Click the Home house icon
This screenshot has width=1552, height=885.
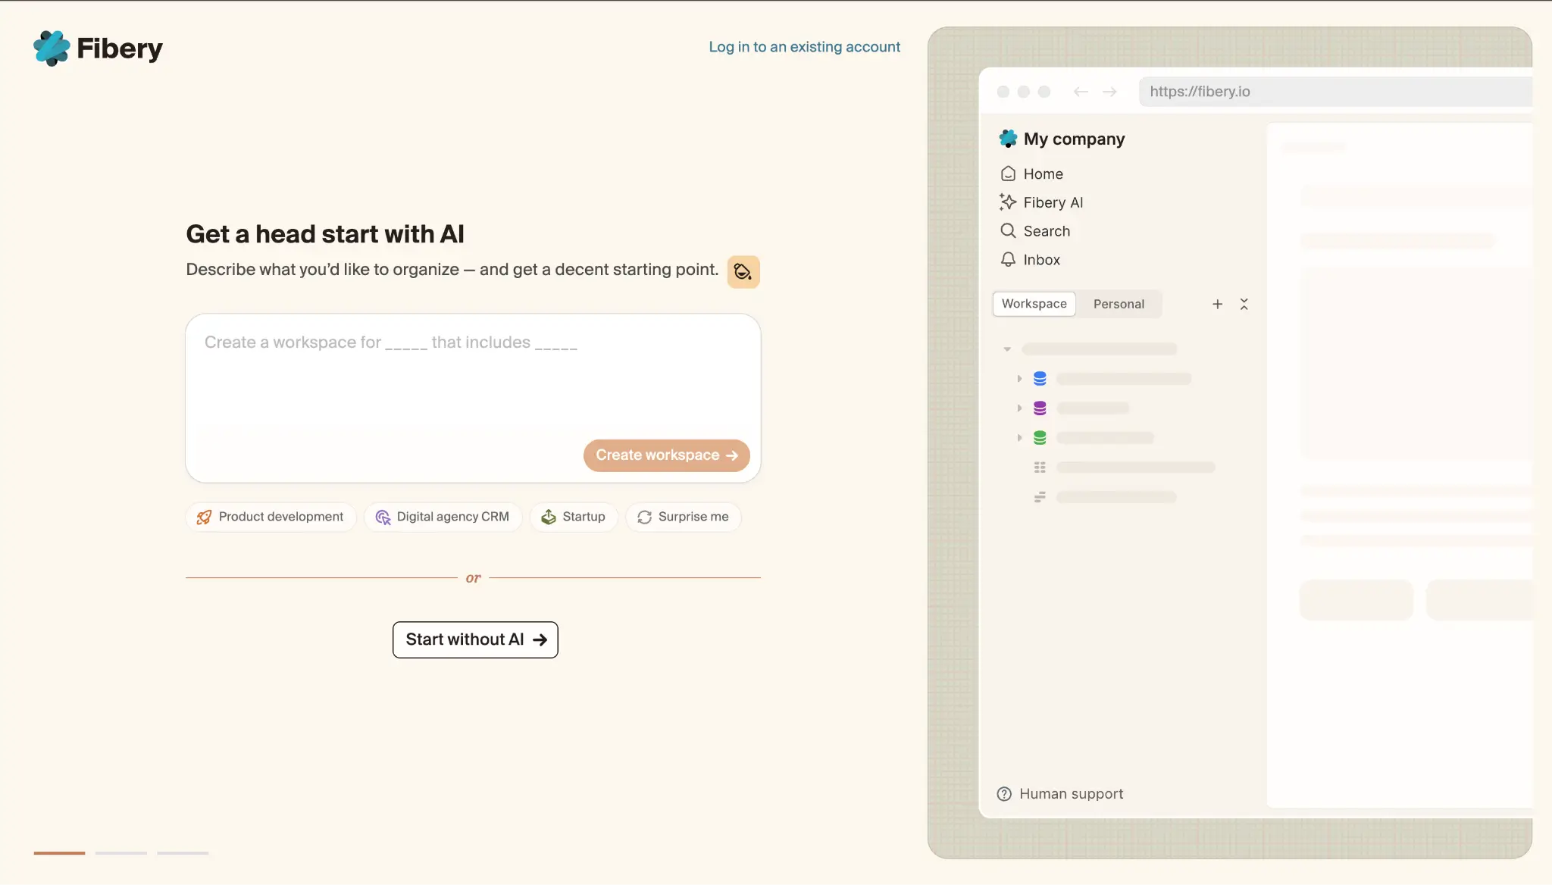[1008, 174]
